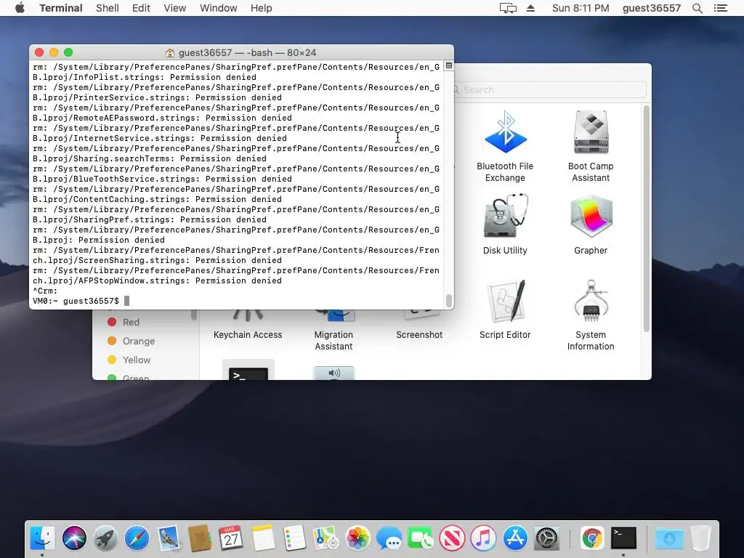744x558 pixels.
Task: Open Downloads folder in the Dock
Action: (669, 538)
